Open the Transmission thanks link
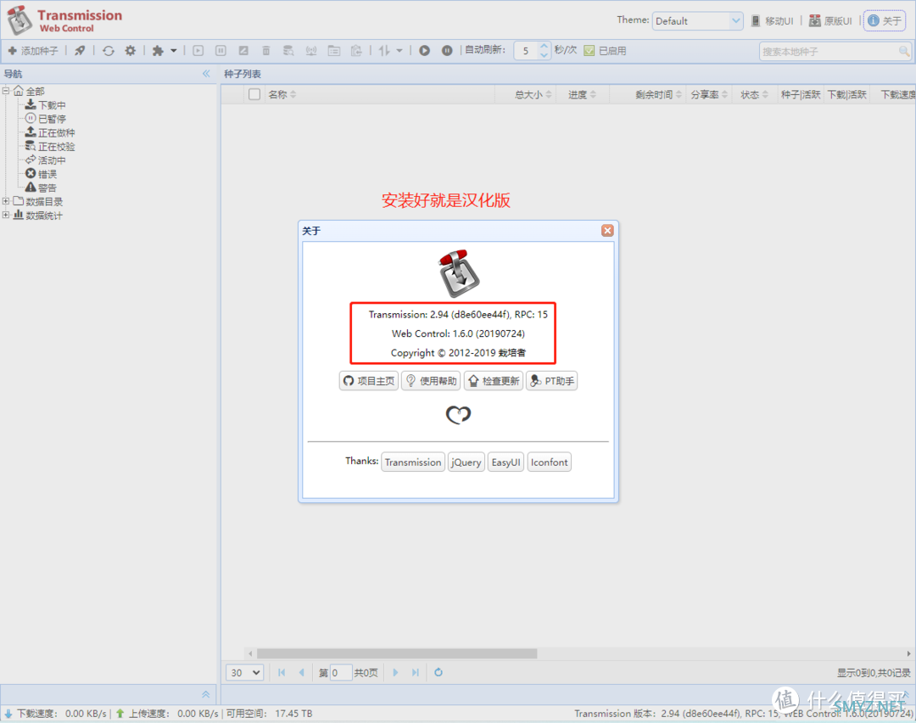Screen dimensions: 916x723 click(413, 462)
